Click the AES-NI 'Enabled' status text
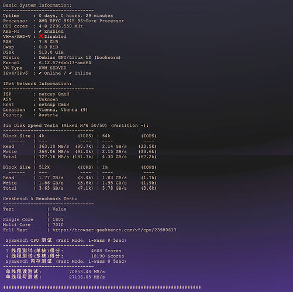The height and width of the screenshot is (292, 293). pos(54,32)
